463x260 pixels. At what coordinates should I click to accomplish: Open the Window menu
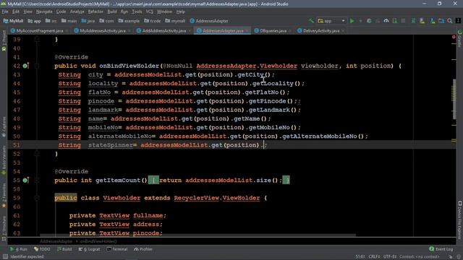[164, 12]
